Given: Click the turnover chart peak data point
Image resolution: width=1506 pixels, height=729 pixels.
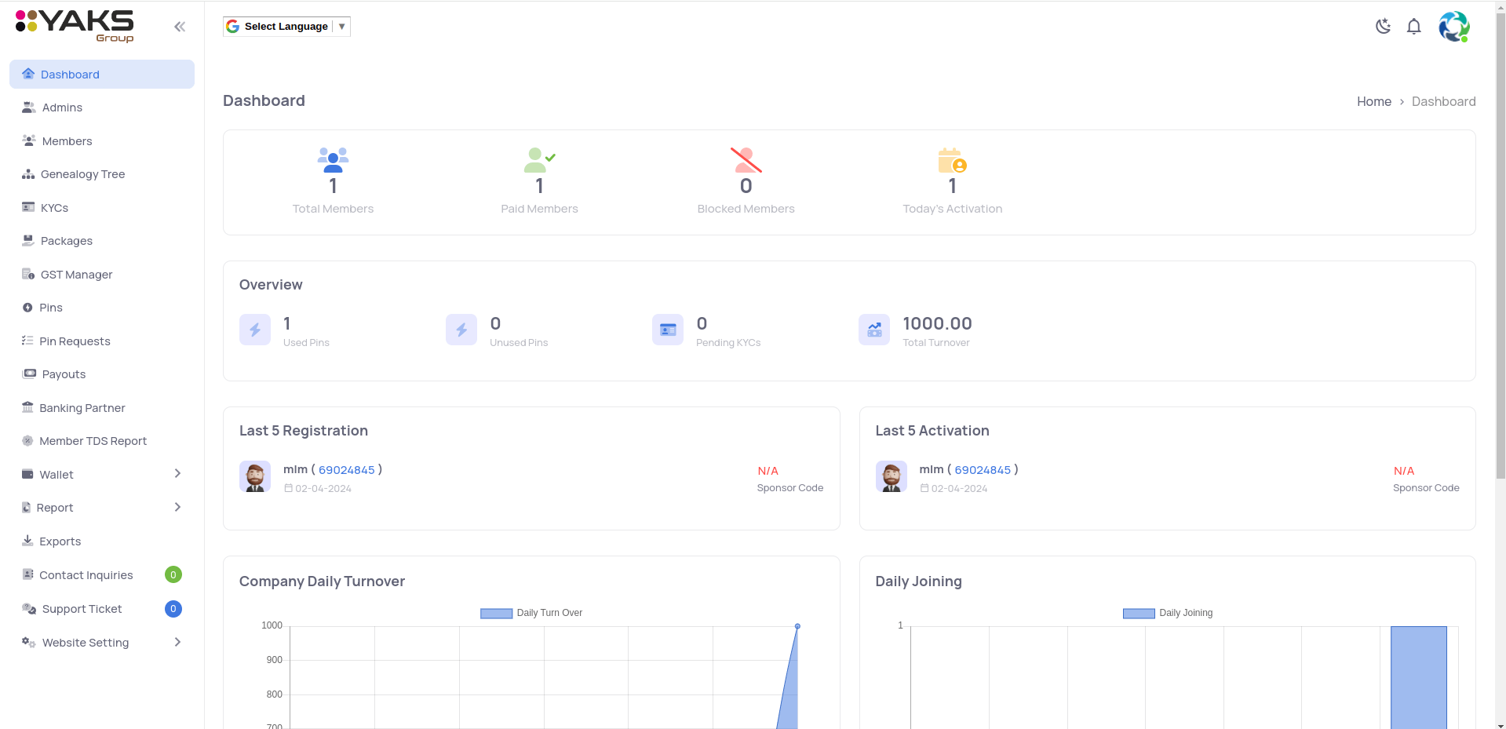Looking at the screenshot, I should [797, 626].
